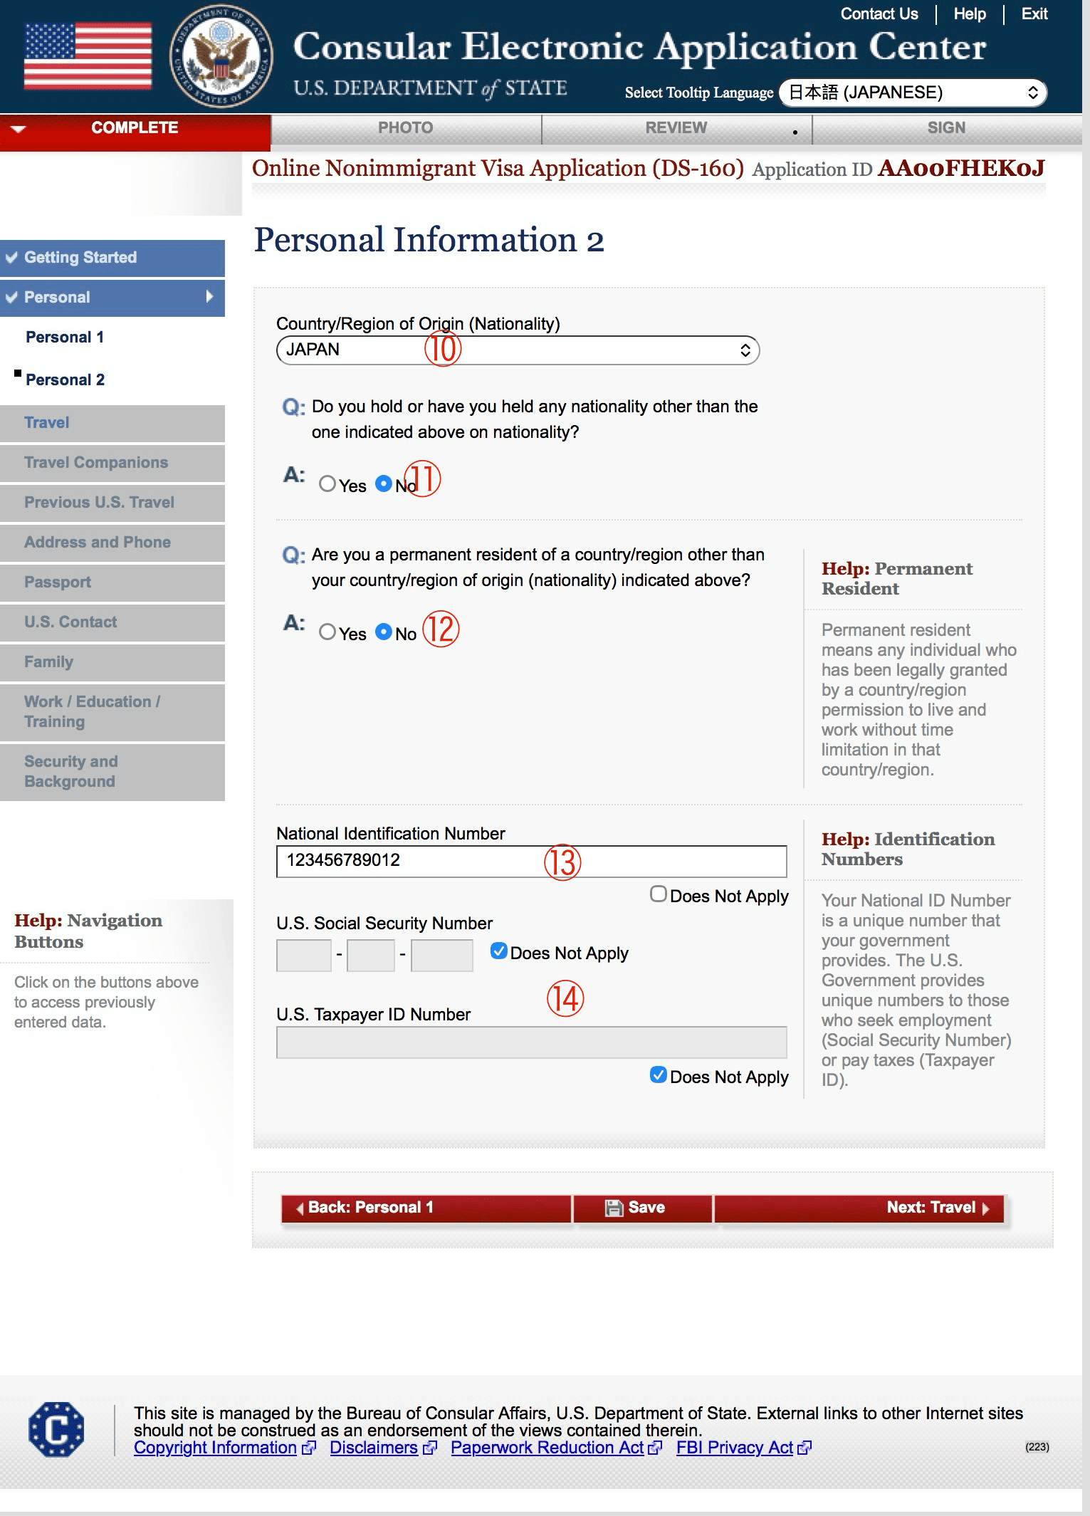The height and width of the screenshot is (1516, 1090).
Task: Click the Exit link
Action: (x=1034, y=14)
